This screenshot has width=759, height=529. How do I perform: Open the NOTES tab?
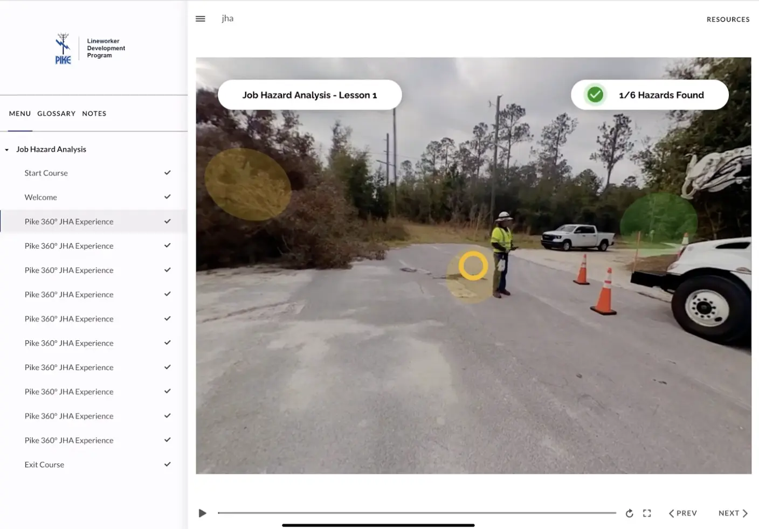click(x=94, y=113)
